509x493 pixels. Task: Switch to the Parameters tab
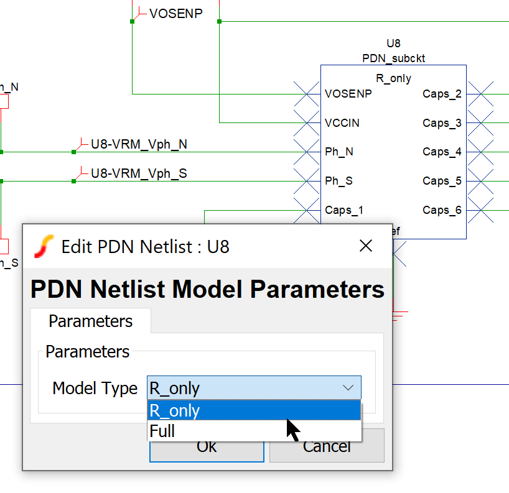click(91, 321)
